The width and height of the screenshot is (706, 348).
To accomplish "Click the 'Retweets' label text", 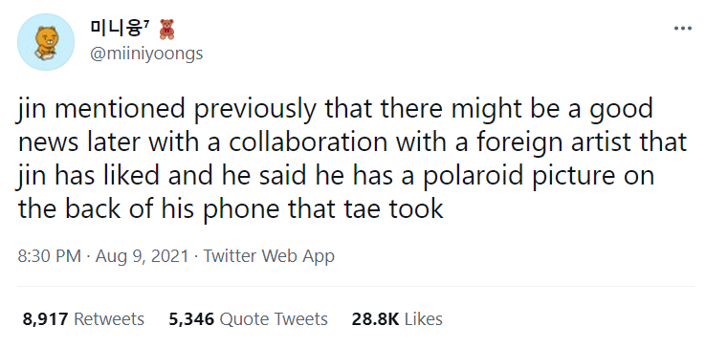I will pos(109,319).
